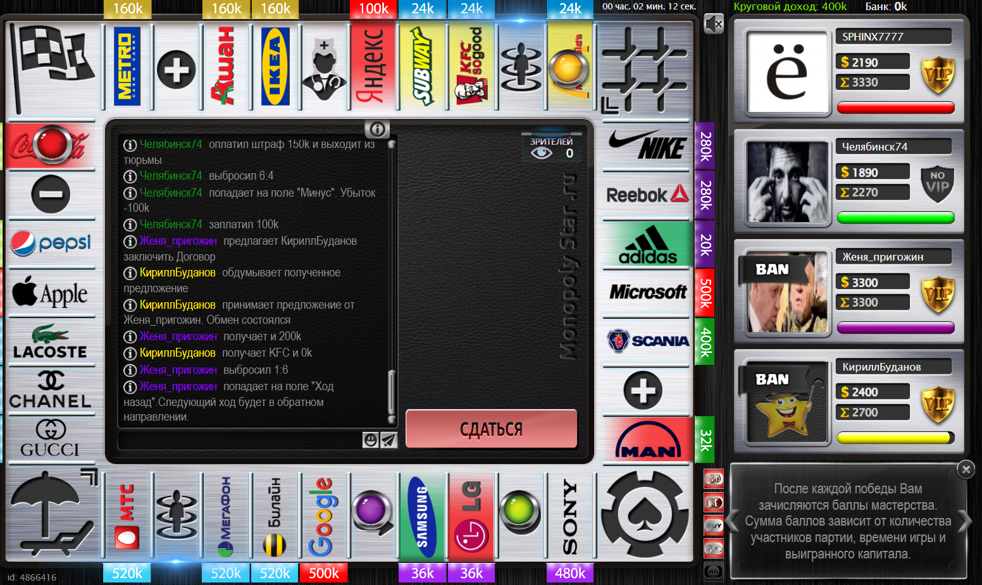Open Женя_пригожин player name in panel
The width and height of the screenshot is (982, 585).
tap(893, 257)
